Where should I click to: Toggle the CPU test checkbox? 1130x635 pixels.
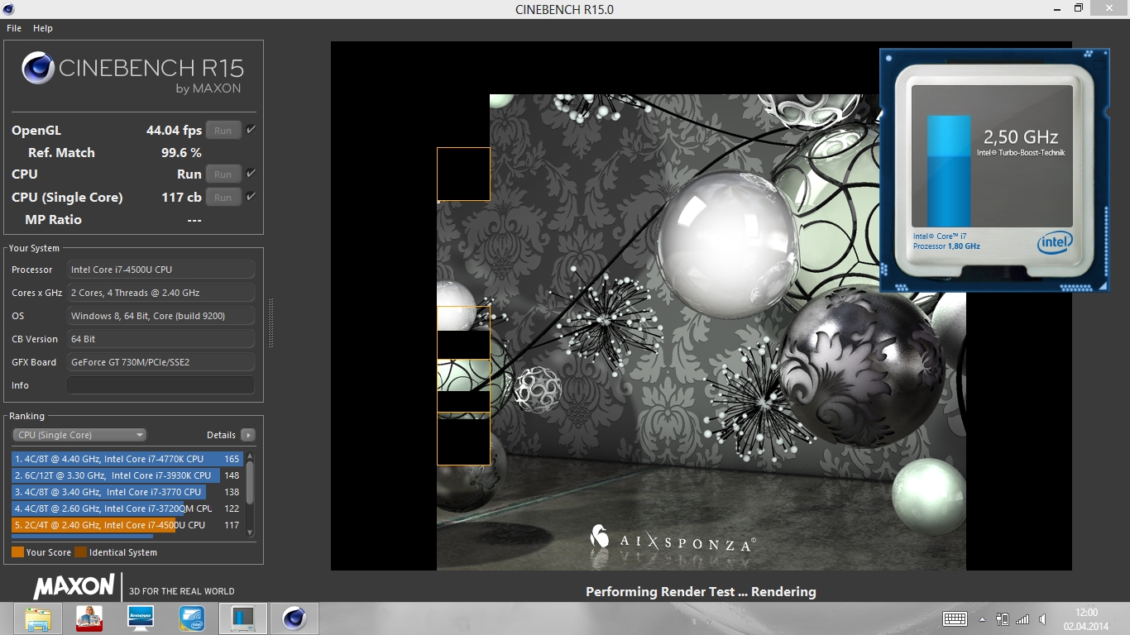(251, 174)
